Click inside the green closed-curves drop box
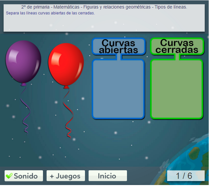The height and width of the screenshot is (187, 209). [177, 89]
